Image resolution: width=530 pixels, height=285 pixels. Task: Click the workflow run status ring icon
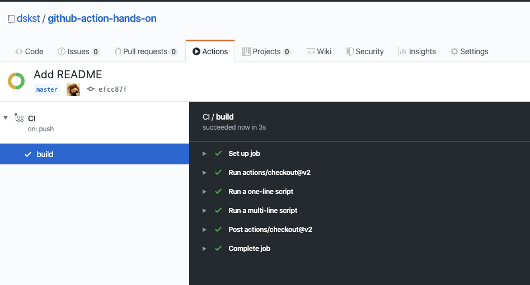[16, 81]
